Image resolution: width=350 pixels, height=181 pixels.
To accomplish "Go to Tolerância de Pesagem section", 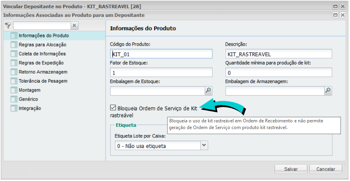I will (x=43, y=81).
